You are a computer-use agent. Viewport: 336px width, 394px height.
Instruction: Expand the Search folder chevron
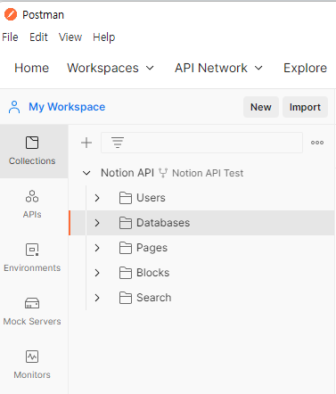tap(97, 298)
